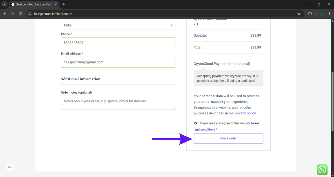Open a new browser tab

[64, 4]
